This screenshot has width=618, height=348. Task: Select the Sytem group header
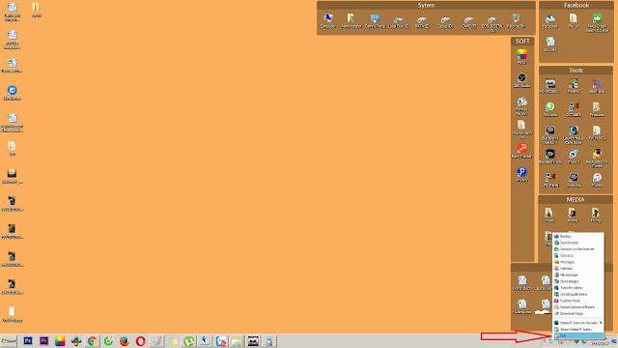tap(426, 5)
